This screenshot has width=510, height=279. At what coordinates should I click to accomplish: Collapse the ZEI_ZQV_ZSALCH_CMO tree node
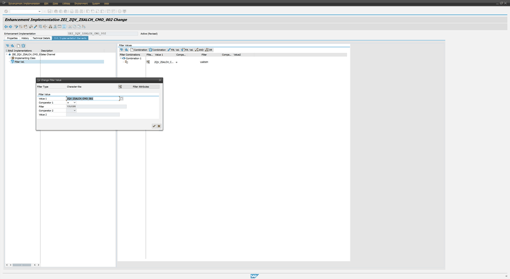pos(6,55)
